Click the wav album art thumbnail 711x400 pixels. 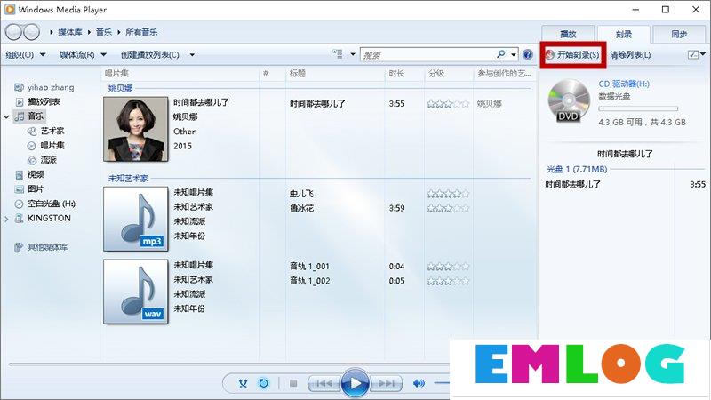coord(136,292)
